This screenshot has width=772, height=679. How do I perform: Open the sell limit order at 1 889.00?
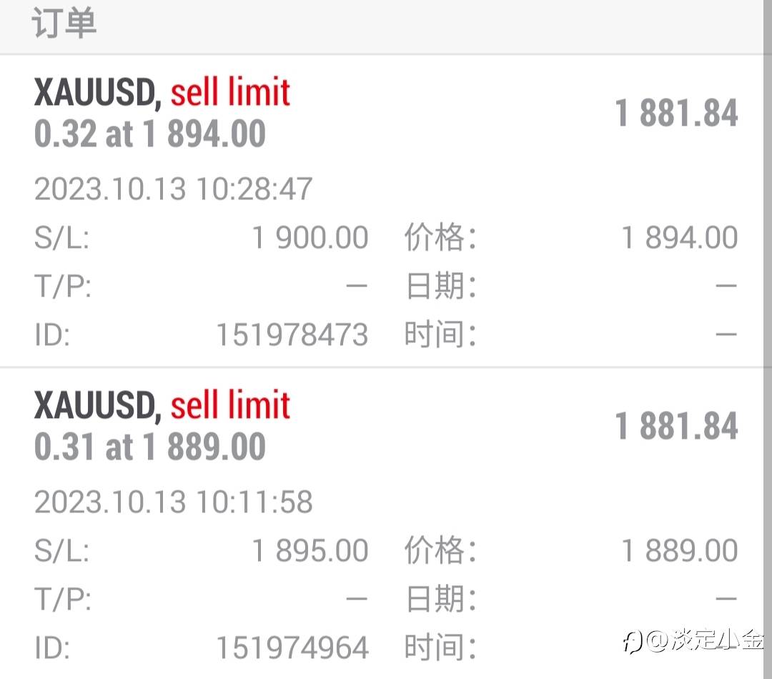click(162, 406)
